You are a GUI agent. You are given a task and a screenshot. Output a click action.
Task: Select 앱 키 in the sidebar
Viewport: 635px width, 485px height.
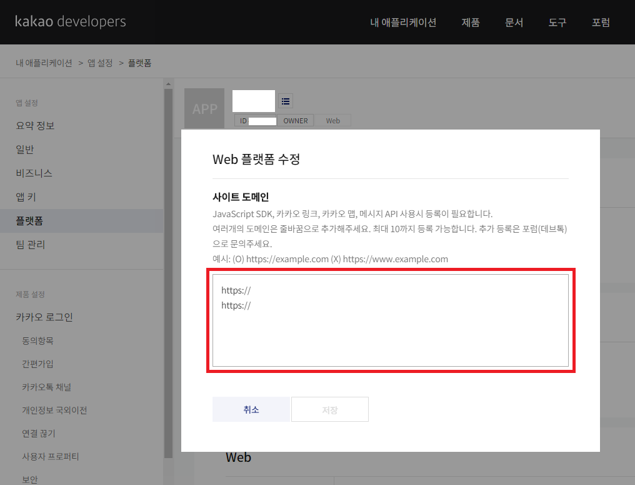81,197
